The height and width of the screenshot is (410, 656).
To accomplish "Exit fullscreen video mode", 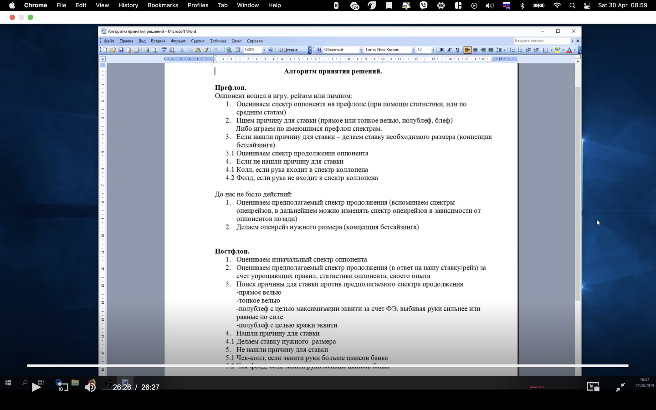I will point(620,387).
